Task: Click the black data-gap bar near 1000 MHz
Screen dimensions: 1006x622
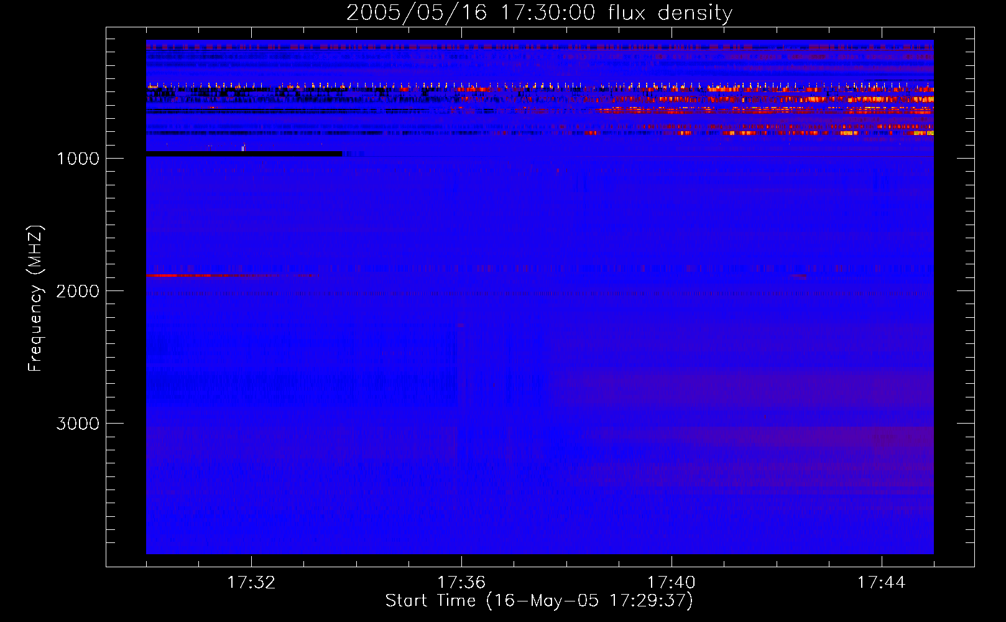Action: 244,154
